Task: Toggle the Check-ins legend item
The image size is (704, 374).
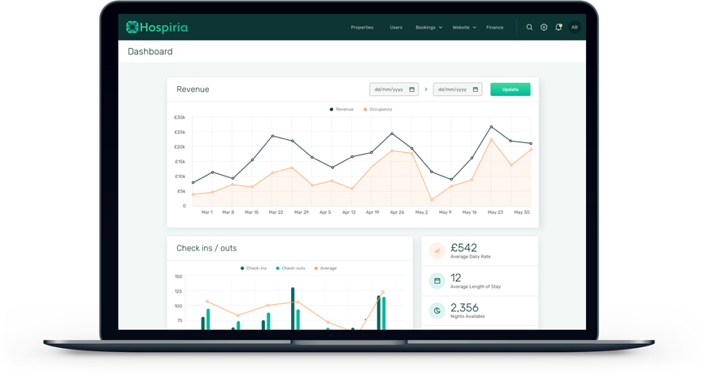Action: pyautogui.click(x=254, y=268)
